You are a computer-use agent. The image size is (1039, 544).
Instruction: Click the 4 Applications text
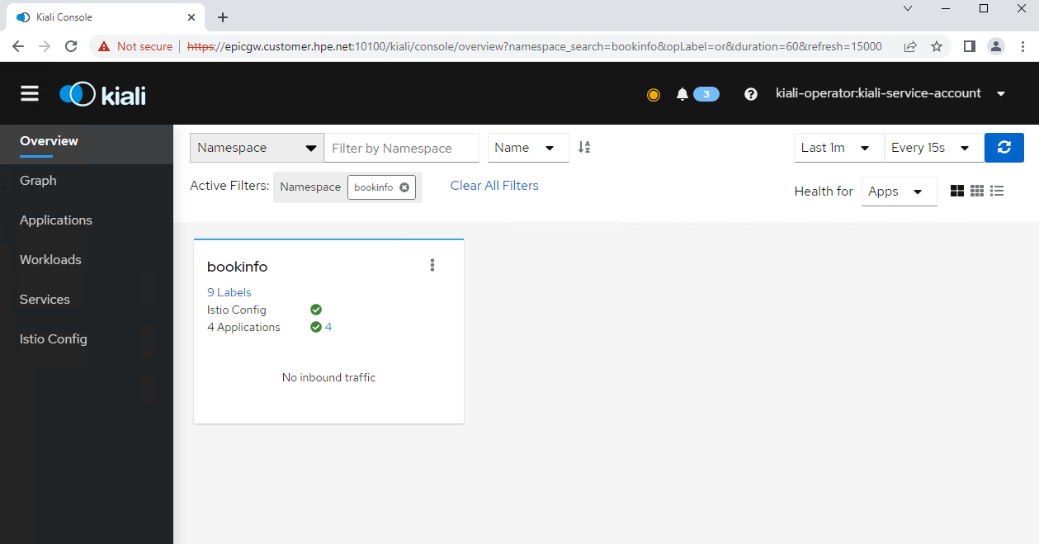[243, 327]
